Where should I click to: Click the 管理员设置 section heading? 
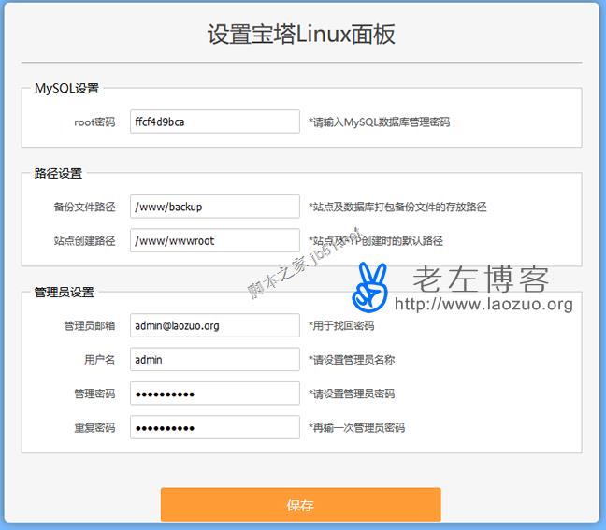point(65,293)
